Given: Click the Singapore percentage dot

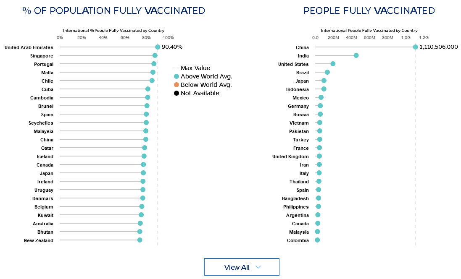Looking at the screenshot, I should coord(155,55).
